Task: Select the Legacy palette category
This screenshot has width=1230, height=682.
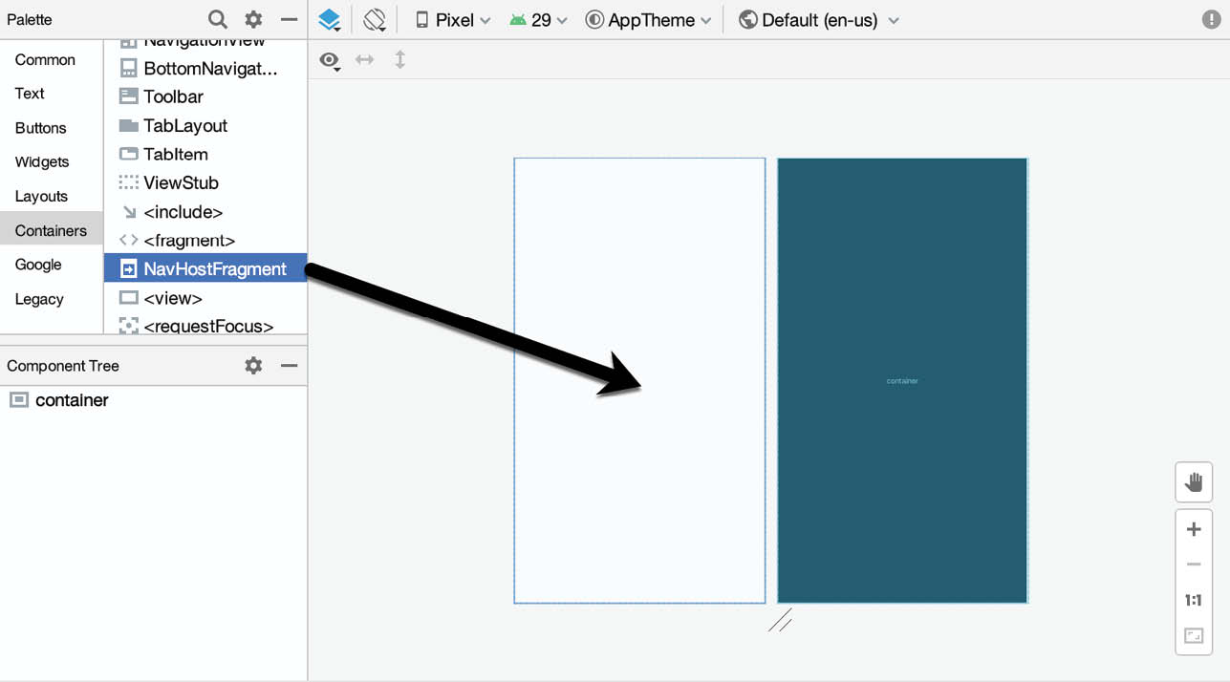Action: click(x=39, y=299)
